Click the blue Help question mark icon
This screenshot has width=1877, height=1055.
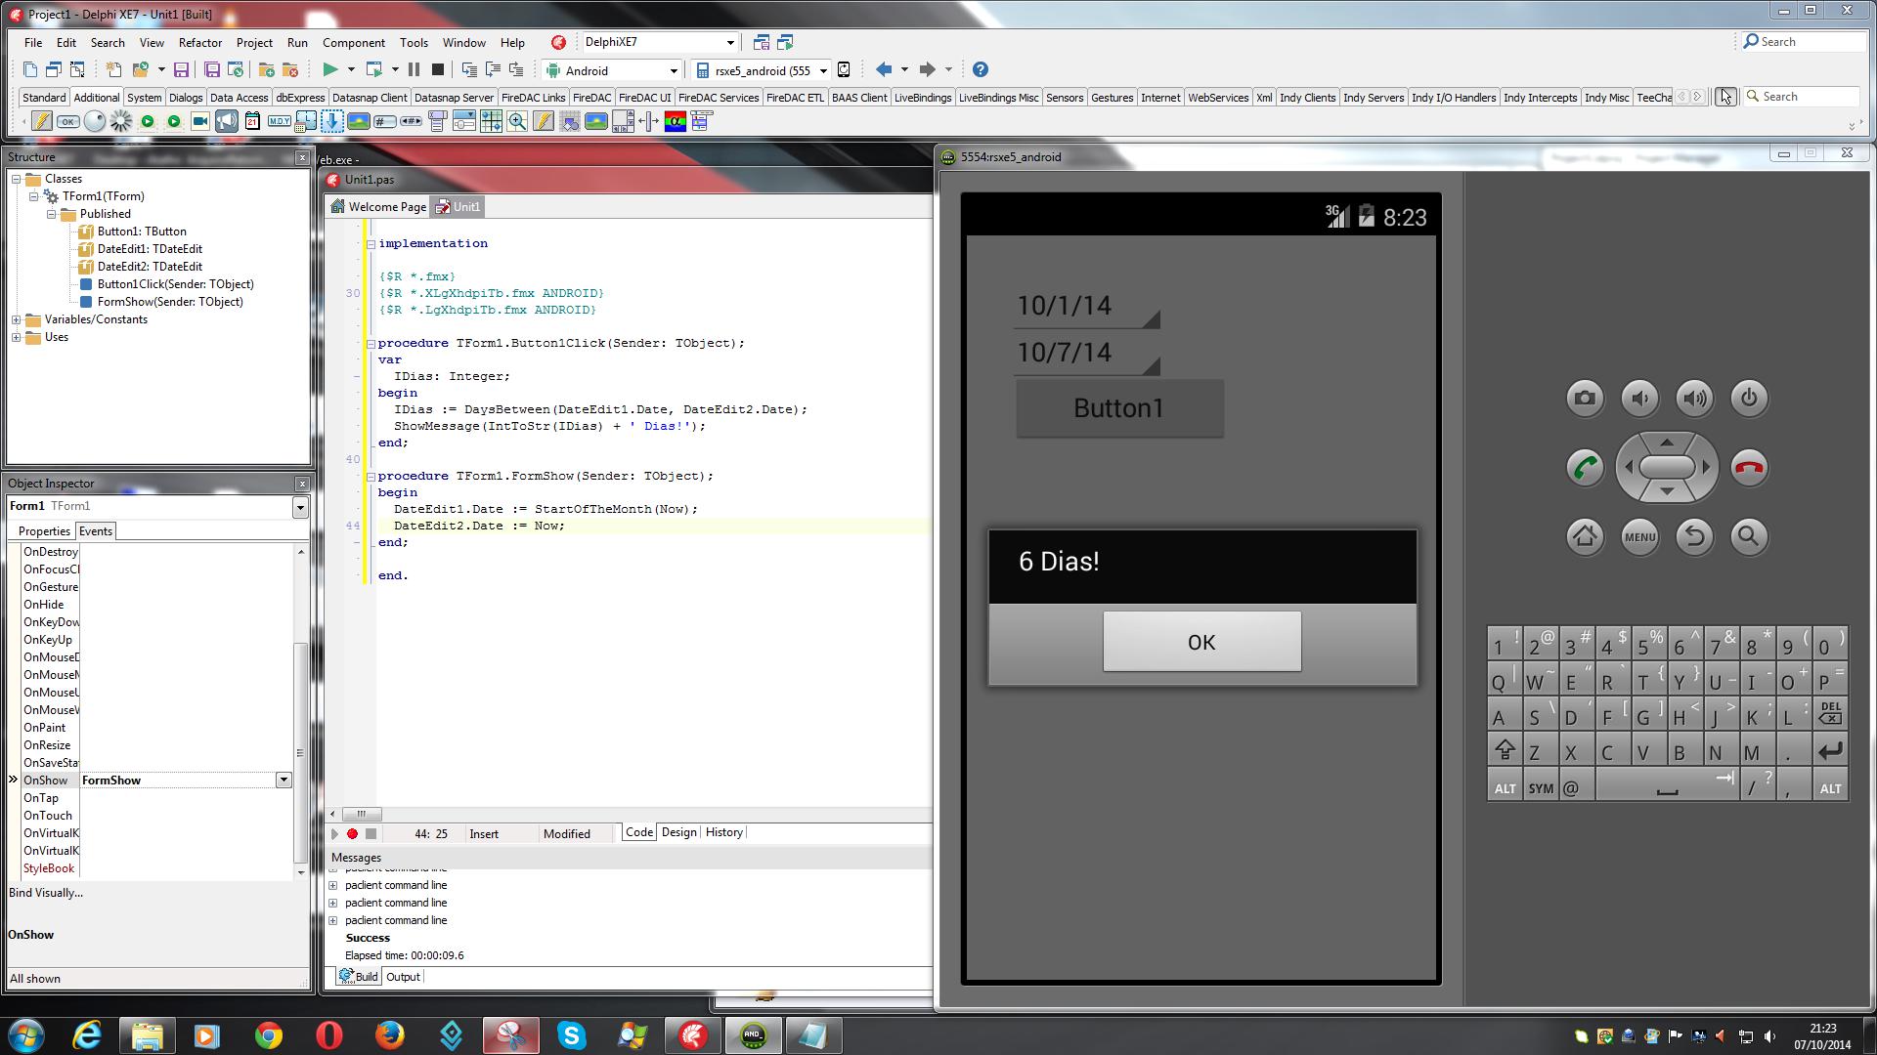pos(980,69)
